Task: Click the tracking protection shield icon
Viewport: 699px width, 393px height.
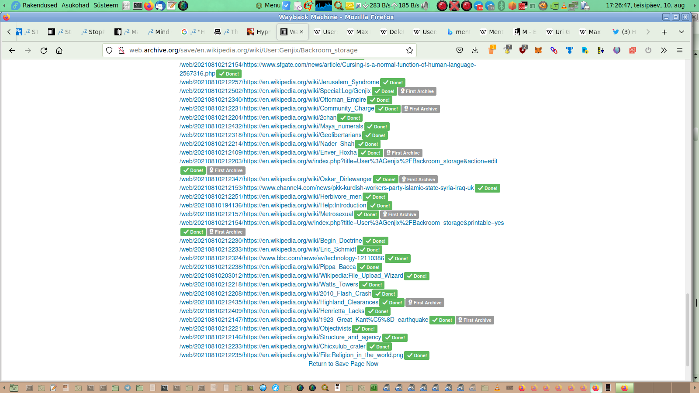Action: tap(109, 50)
